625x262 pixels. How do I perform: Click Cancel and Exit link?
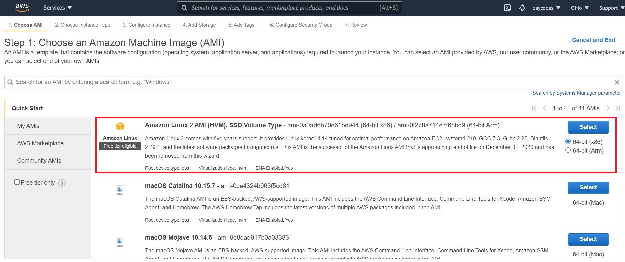(594, 40)
